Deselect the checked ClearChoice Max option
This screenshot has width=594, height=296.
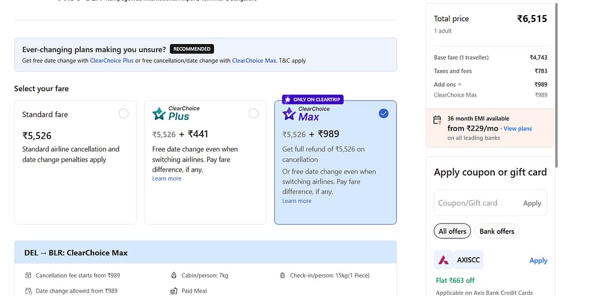tap(383, 114)
